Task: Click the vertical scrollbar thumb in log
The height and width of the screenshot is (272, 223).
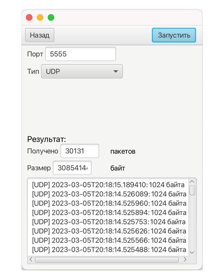Action: 193,190
